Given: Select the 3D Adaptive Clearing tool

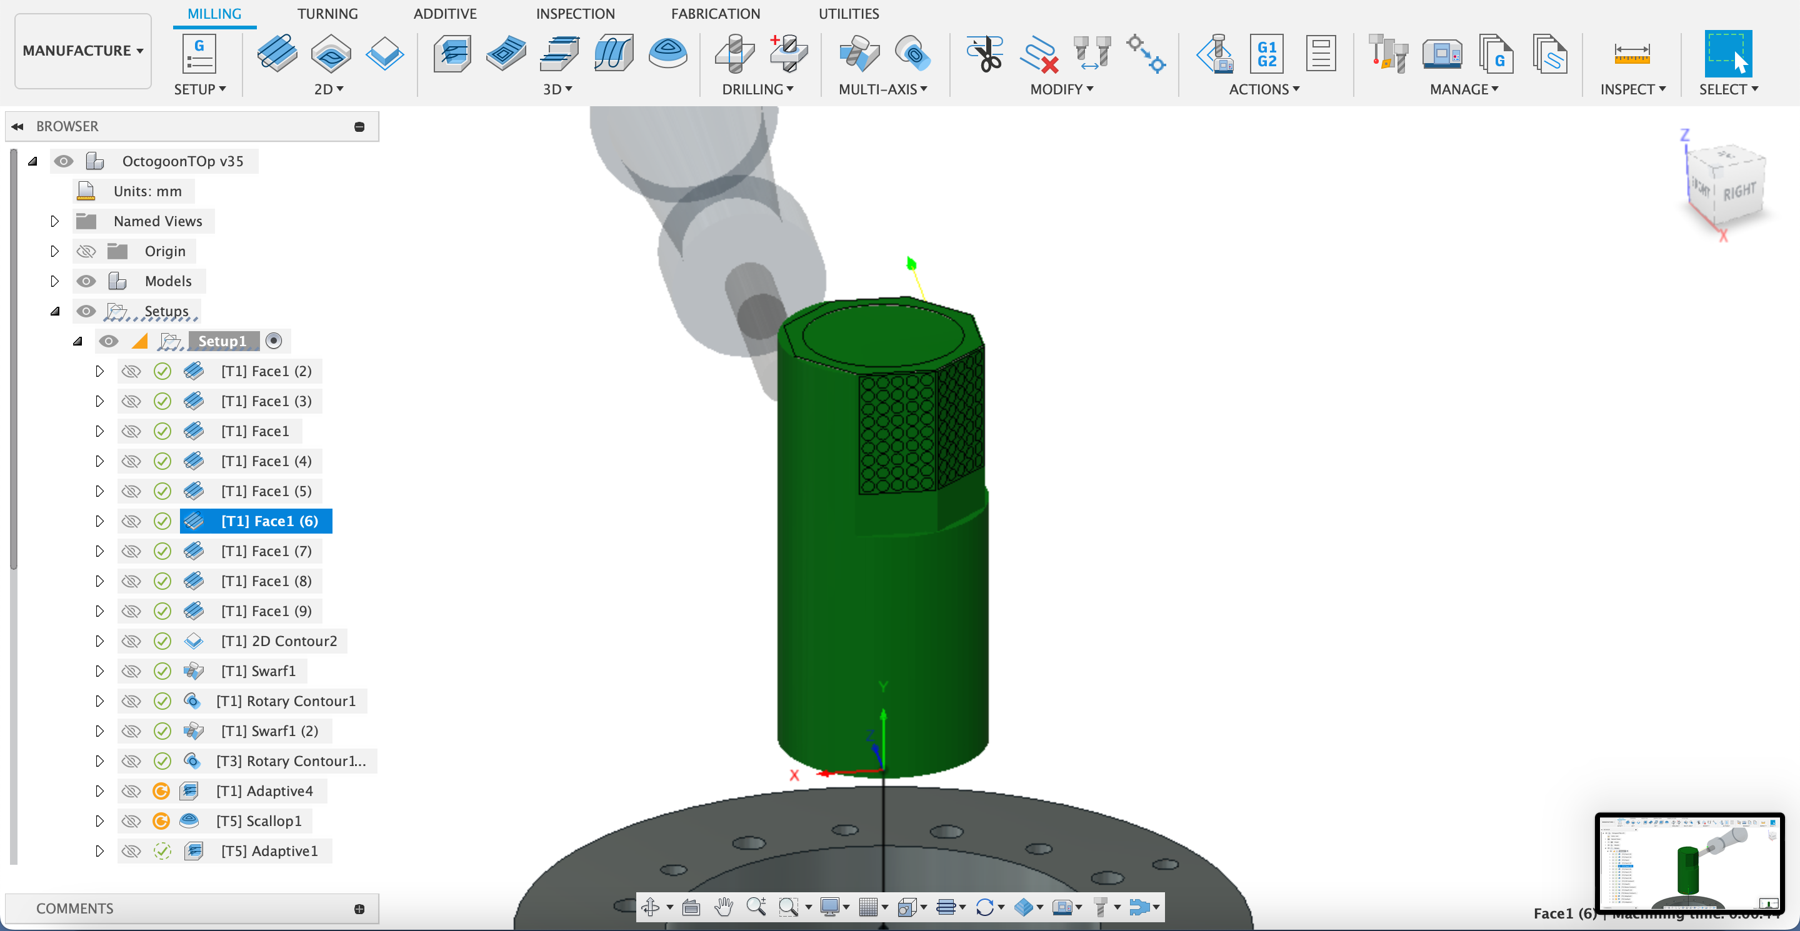Looking at the screenshot, I should pyautogui.click(x=452, y=54).
